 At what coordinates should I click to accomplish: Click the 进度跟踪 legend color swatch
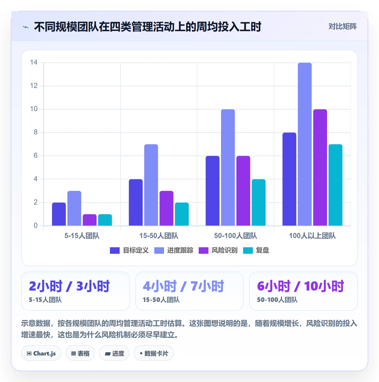tap(159, 251)
